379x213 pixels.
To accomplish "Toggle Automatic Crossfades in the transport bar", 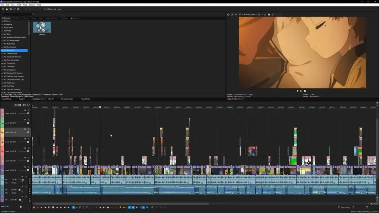I will [133, 207].
